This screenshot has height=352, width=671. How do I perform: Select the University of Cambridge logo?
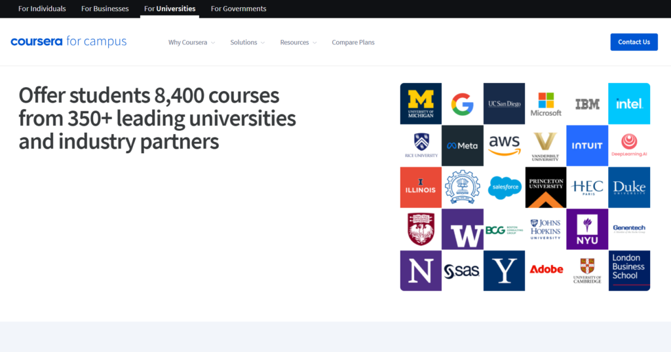[587, 271]
